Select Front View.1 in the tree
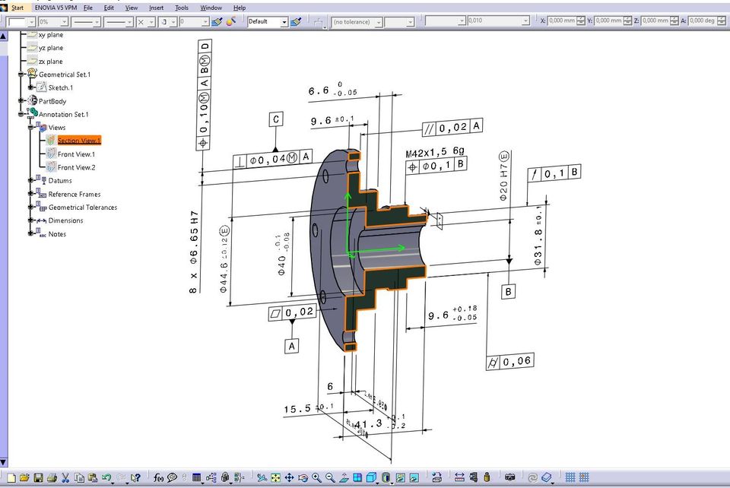This screenshot has width=730, height=488. click(75, 154)
